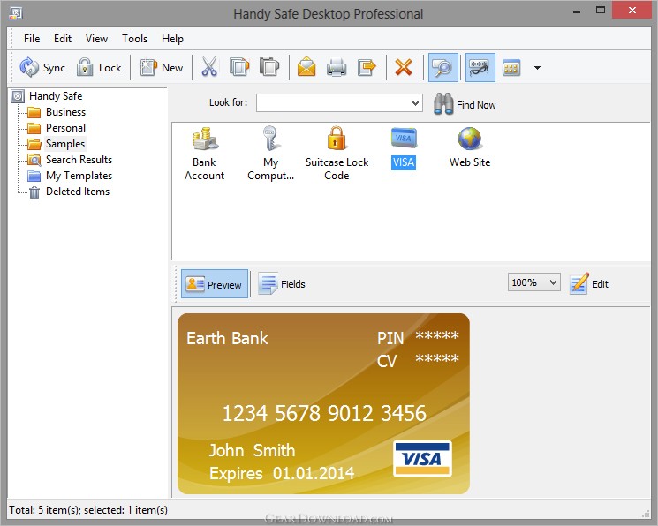Open the File menu

pyautogui.click(x=32, y=39)
